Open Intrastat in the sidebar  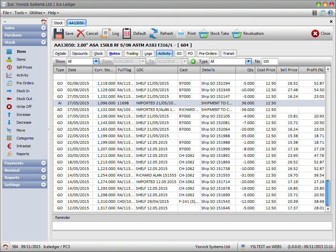click(x=24, y=146)
